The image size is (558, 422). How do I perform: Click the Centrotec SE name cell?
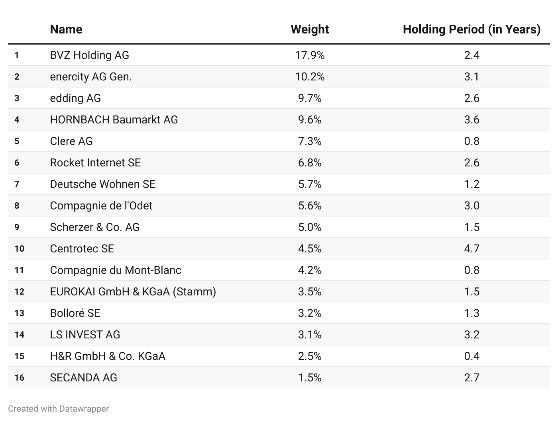[x=82, y=248]
